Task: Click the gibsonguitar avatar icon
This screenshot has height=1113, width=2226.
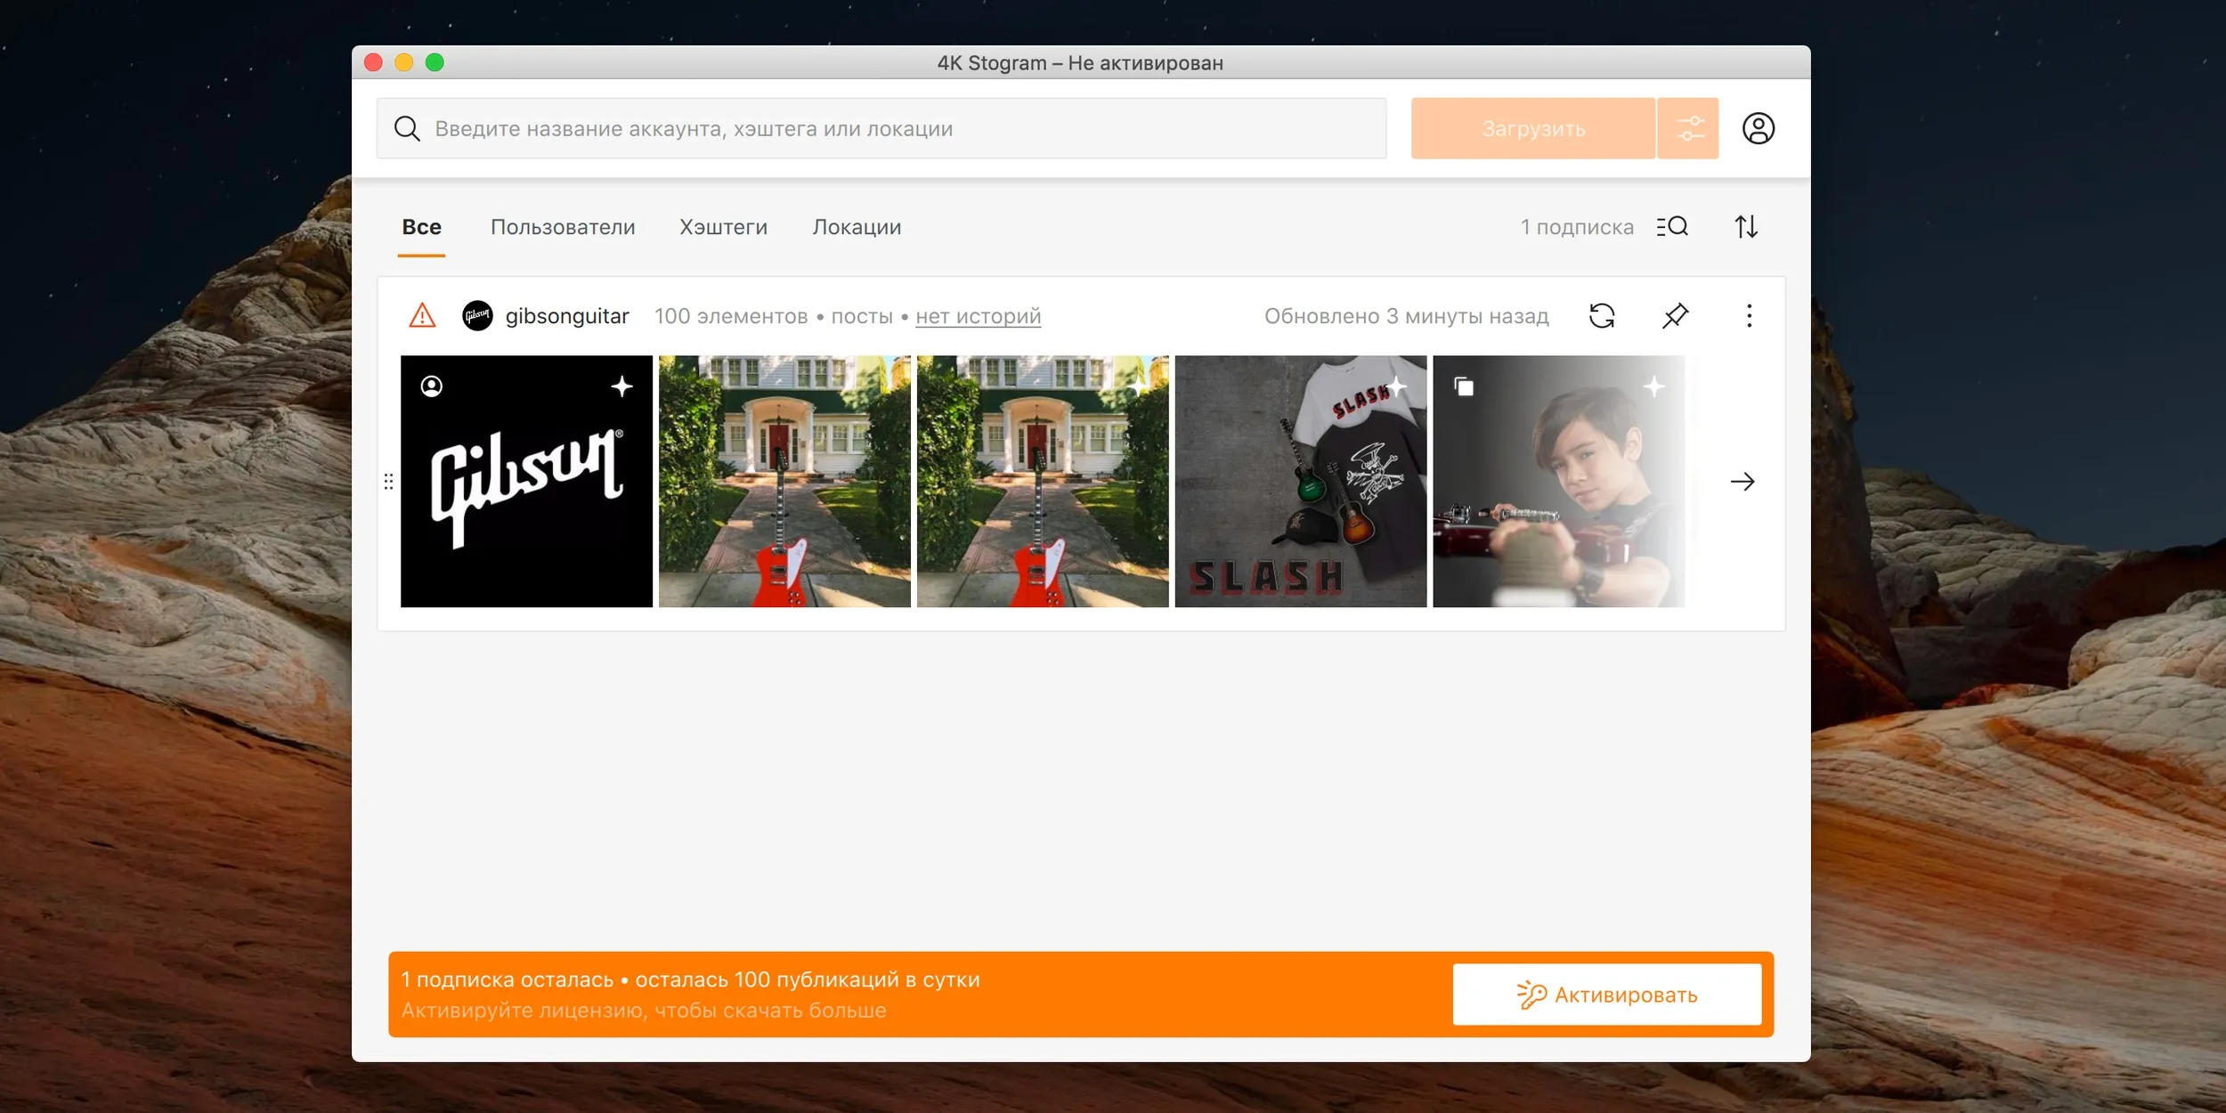Action: [x=477, y=315]
